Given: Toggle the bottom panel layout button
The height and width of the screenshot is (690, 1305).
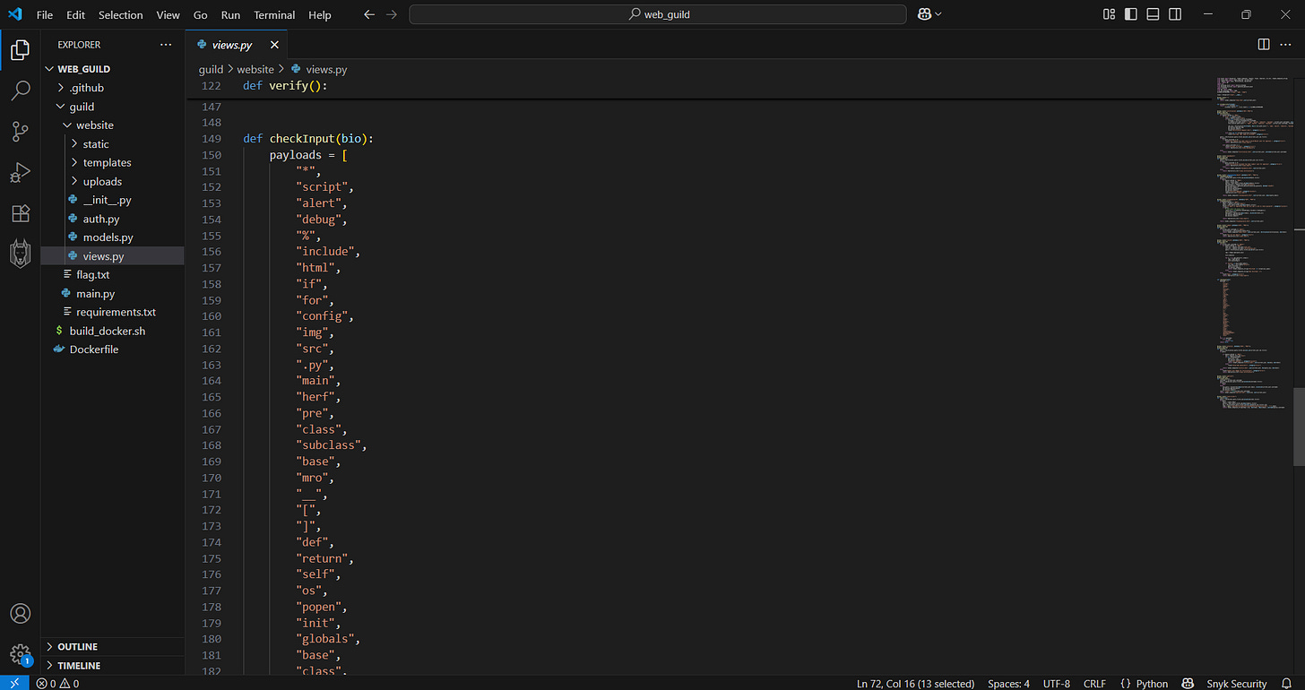Looking at the screenshot, I should [1154, 14].
